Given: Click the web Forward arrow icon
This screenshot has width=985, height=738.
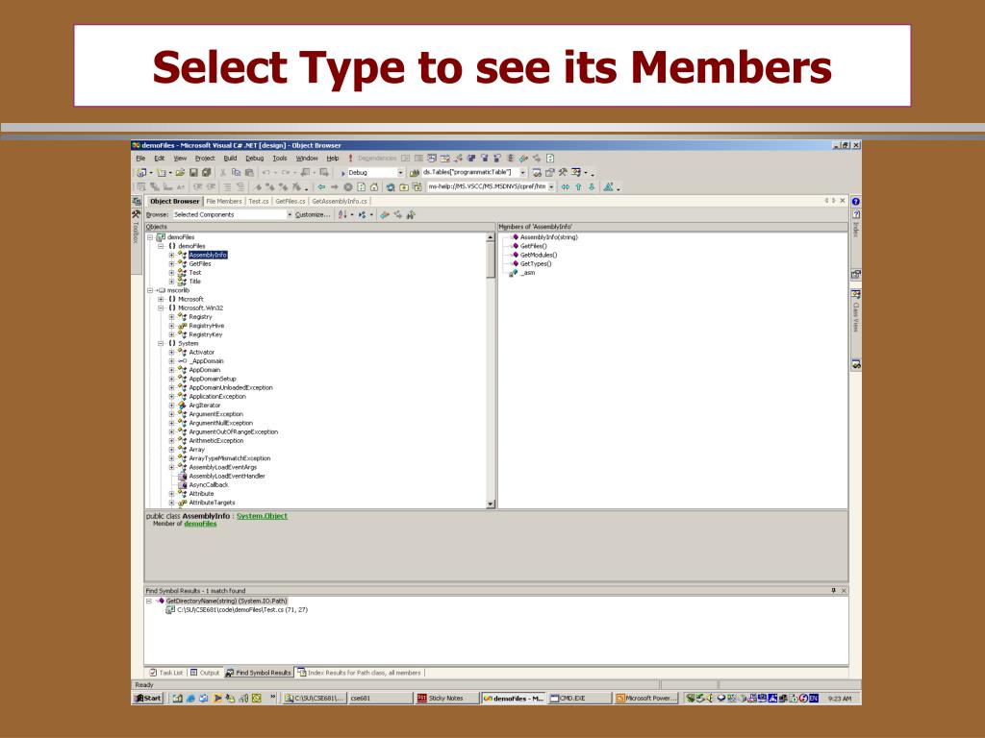Looking at the screenshot, I should [334, 187].
